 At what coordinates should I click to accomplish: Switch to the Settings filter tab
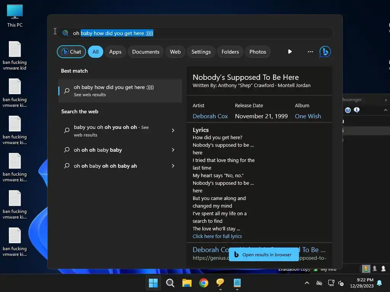tap(201, 52)
